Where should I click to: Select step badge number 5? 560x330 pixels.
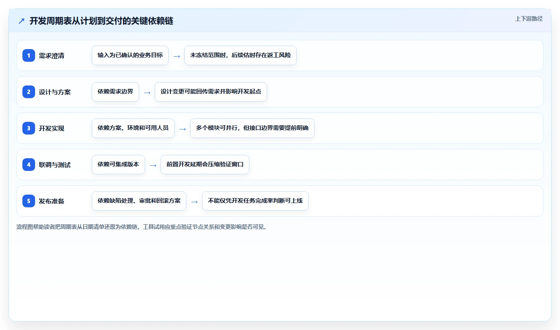click(x=29, y=201)
